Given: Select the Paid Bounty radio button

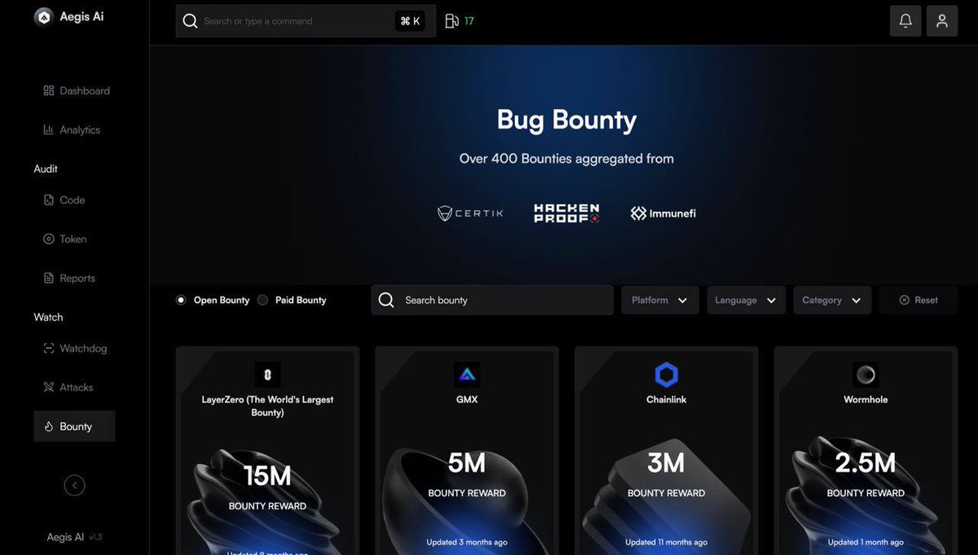Looking at the screenshot, I should [x=262, y=300].
